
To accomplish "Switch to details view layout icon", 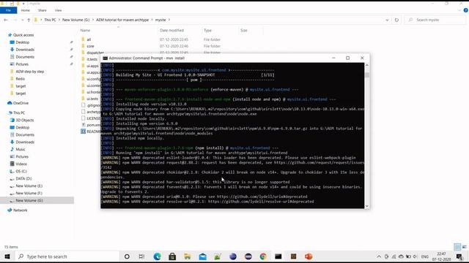I will click(x=457, y=247).
